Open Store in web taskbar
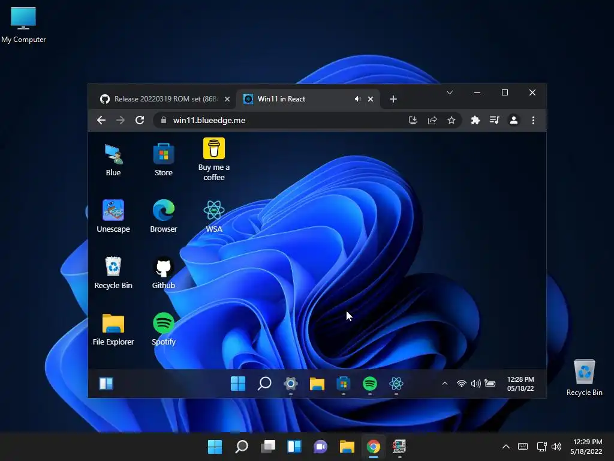 click(344, 384)
